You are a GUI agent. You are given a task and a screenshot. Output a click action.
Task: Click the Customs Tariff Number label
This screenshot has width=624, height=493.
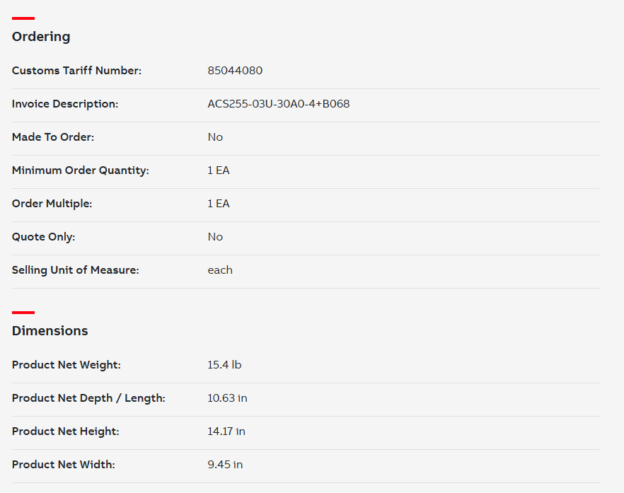77,71
